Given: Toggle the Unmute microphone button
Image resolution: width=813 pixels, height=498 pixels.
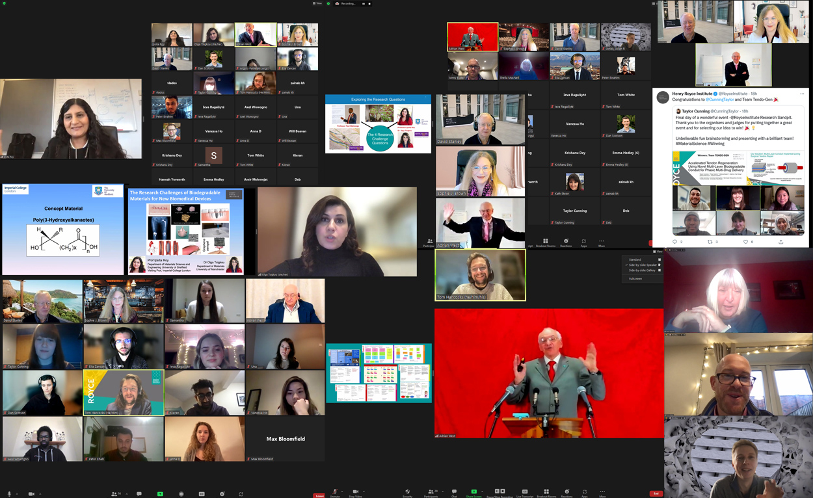Looking at the screenshot, I should tap(335, 492).
